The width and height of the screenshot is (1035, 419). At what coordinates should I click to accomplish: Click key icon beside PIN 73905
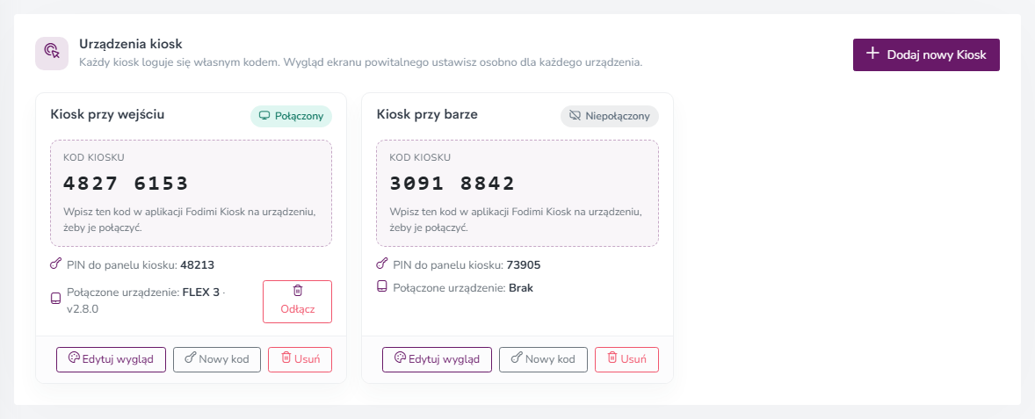381,264
